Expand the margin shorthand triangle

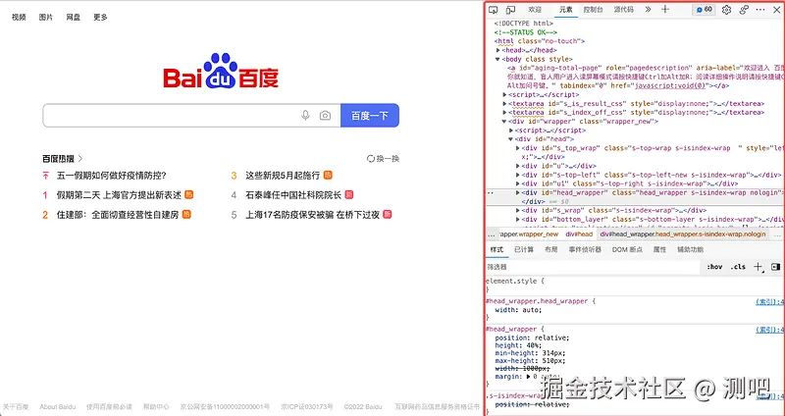[528, 377]
